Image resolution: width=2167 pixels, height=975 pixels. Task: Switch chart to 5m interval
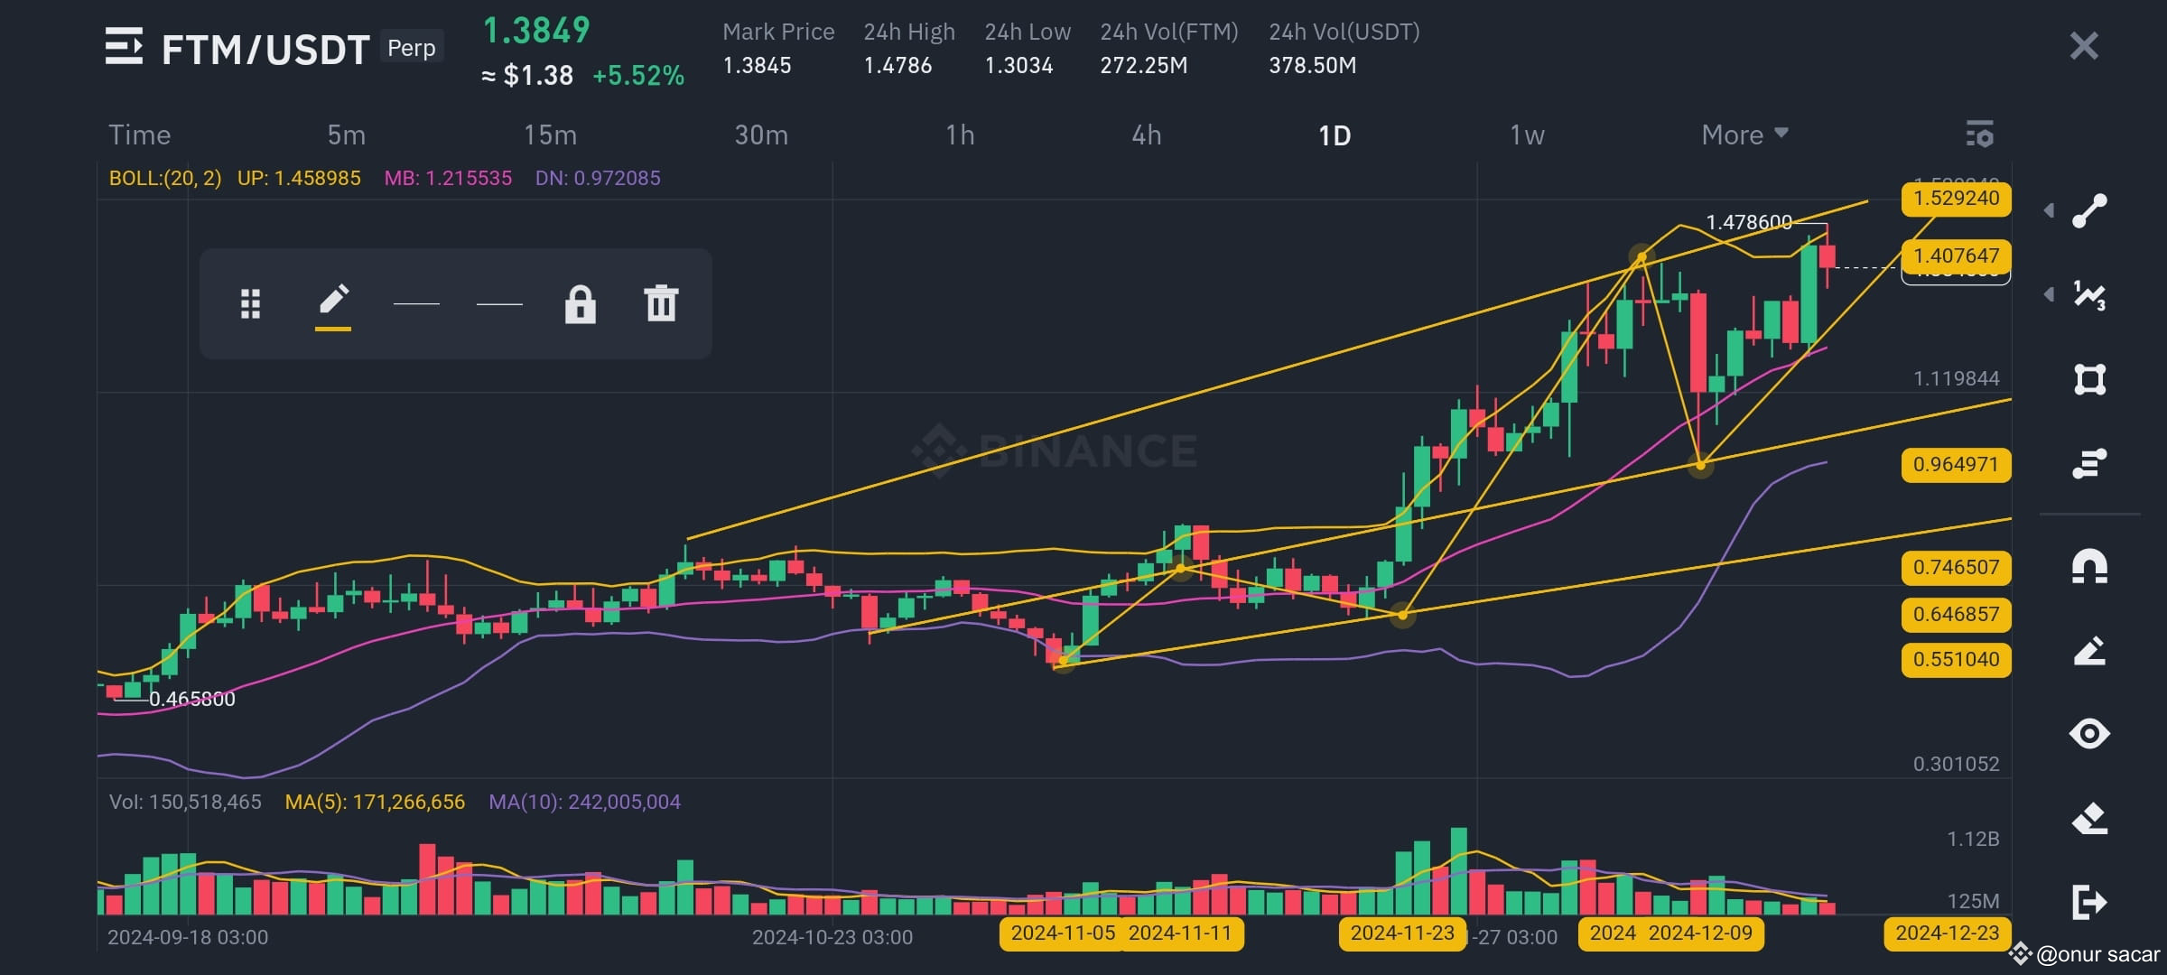(x=347, y=135)
